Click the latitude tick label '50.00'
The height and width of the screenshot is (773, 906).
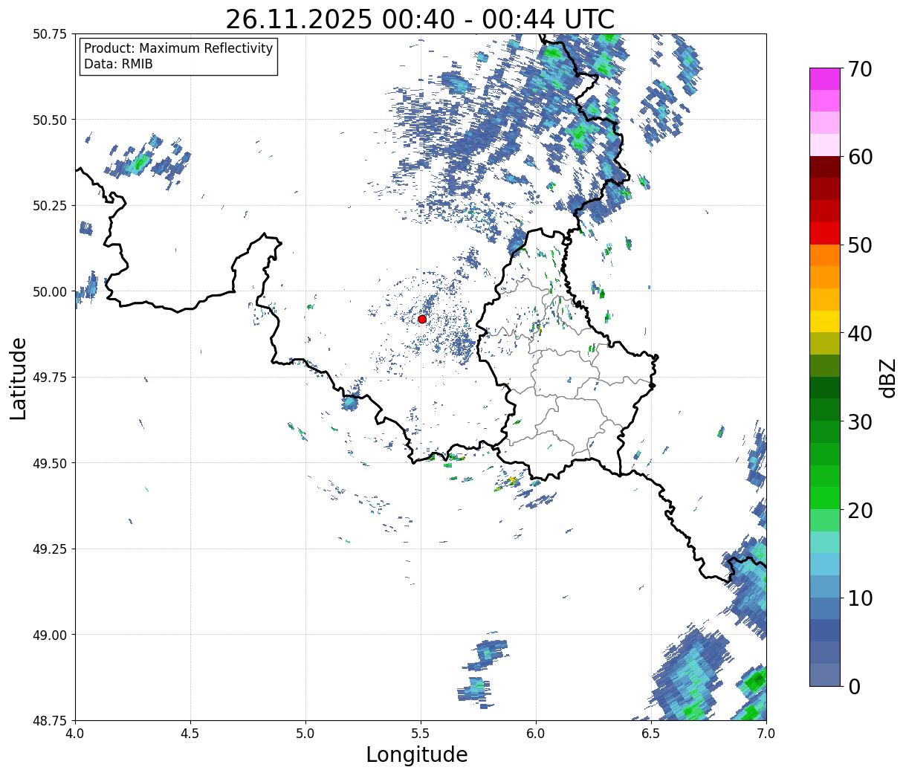tap(50, 291)
